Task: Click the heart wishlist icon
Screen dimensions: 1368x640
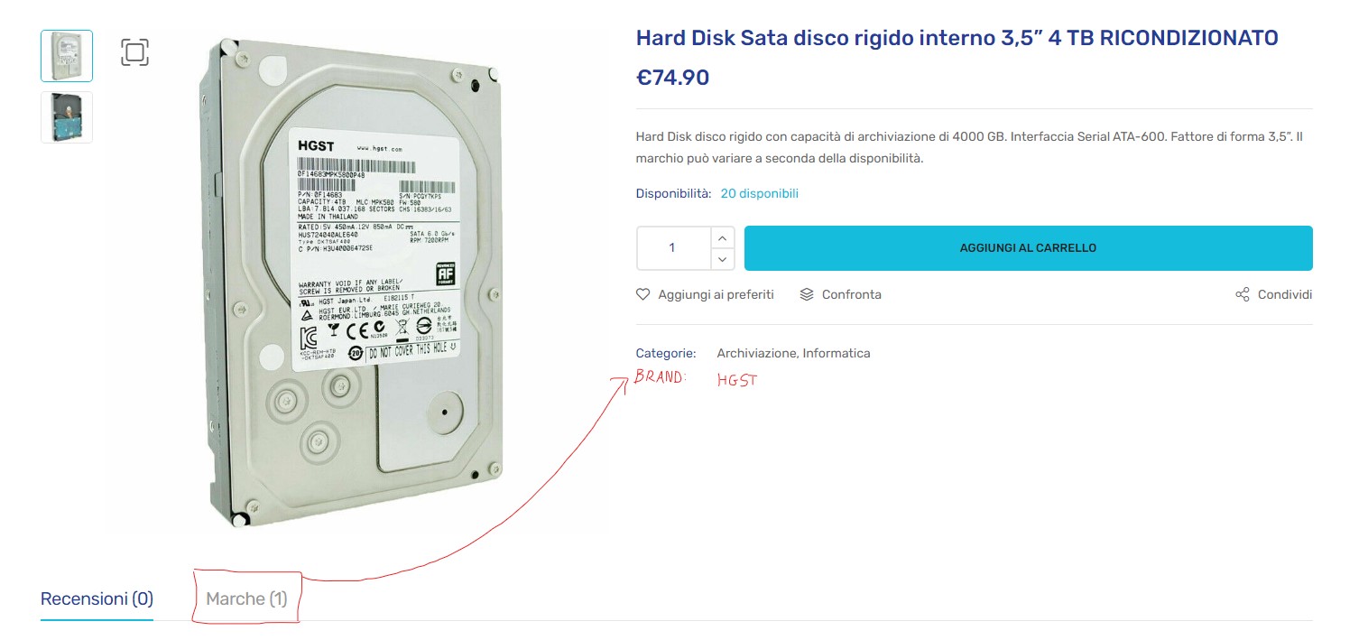Action: (x=643, y=294)
